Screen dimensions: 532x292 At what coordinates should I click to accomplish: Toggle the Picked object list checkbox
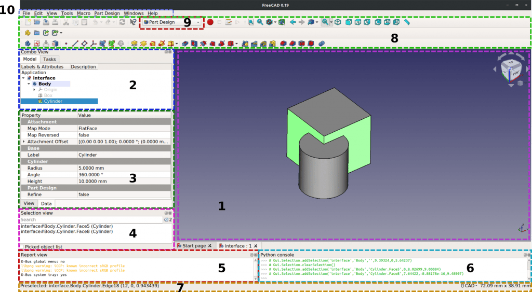[x=22, y=246]
